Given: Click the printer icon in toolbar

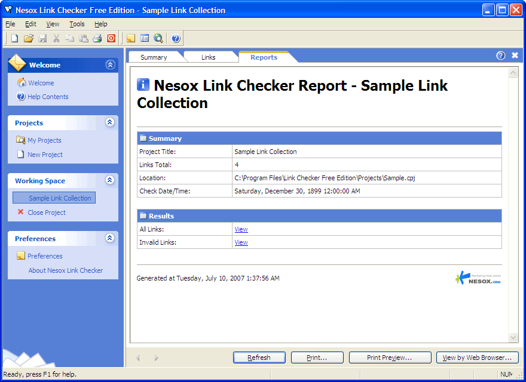Looking at the screenshot, I should click(x=97, y=38).
